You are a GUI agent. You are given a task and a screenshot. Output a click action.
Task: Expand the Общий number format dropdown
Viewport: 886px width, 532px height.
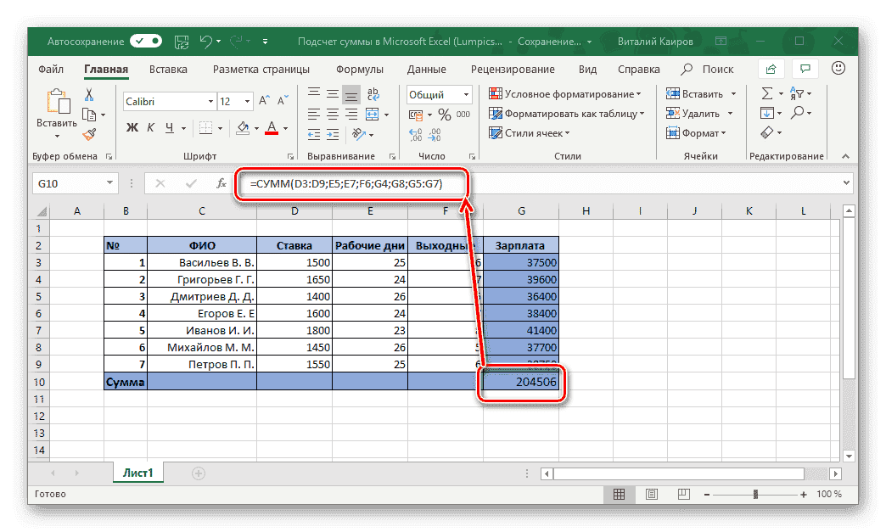(438, 95)
